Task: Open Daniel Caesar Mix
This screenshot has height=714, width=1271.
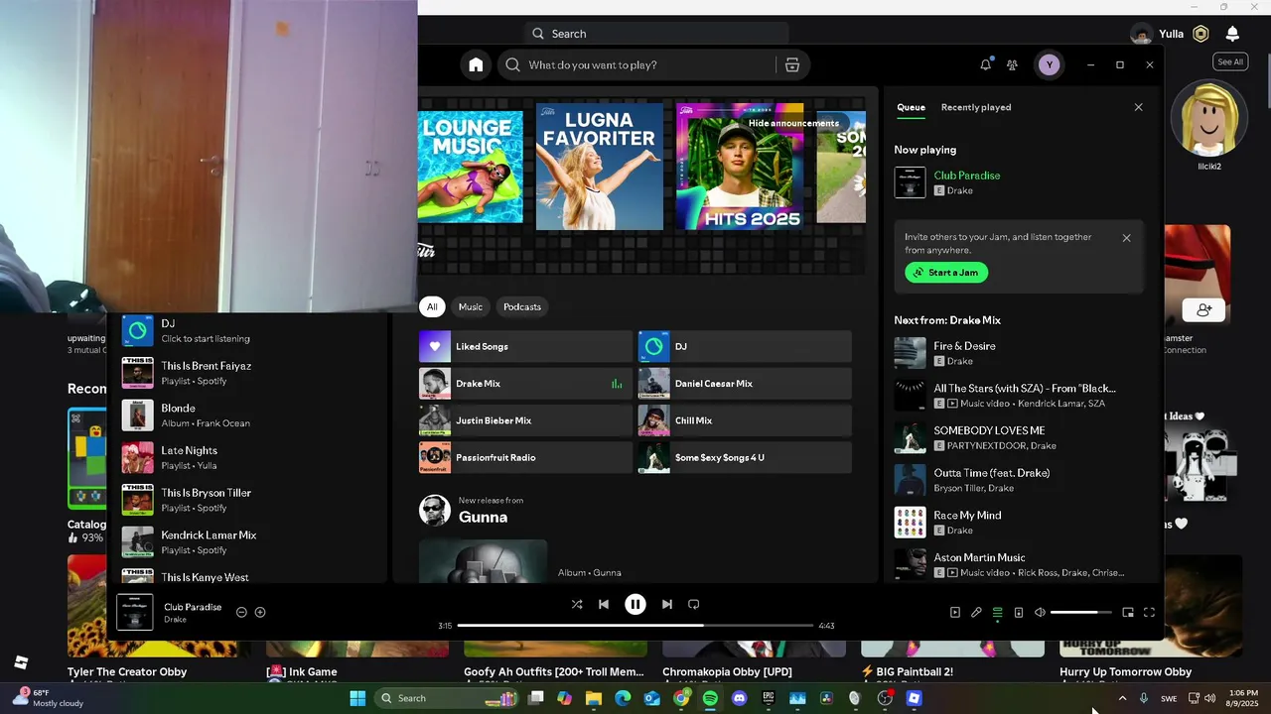Action: [x=745, y=384]
